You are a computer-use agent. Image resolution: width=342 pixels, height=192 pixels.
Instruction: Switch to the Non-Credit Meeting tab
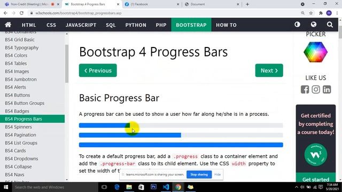(x=29, y=4)
